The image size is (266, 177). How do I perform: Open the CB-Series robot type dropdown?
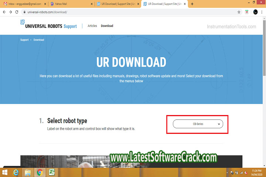tap(198, 124)
